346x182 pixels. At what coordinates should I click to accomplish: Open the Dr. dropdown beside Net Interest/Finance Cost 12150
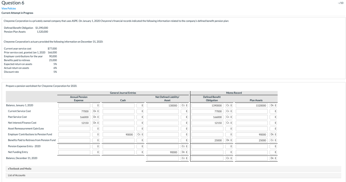pyautogui.click(x=96, y=123)
